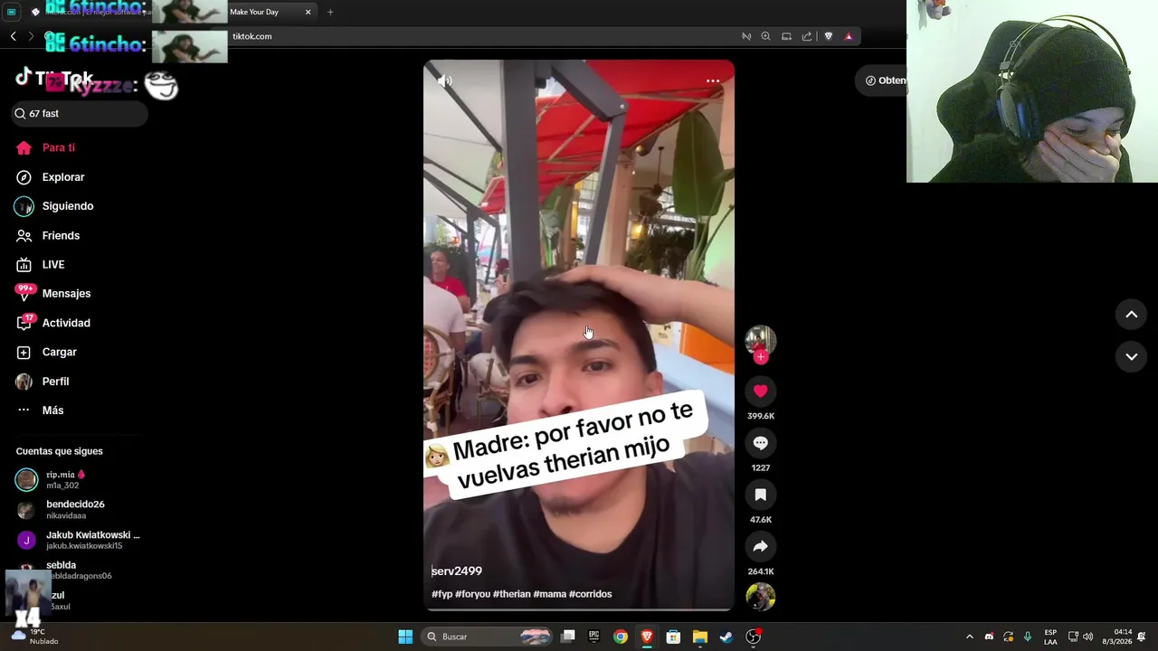Click the #corridos hashtag
Screen dimensions: 1158x651
tap(590, 594)
